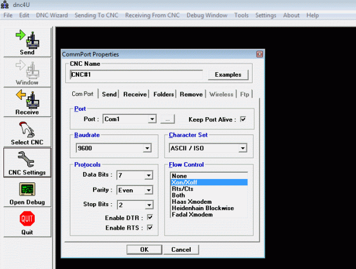Image resolution: width=356 pixels, height=269 pixels.
Task: Expand the Baudrate 9600 dropdown
Action: pos(148,148)
